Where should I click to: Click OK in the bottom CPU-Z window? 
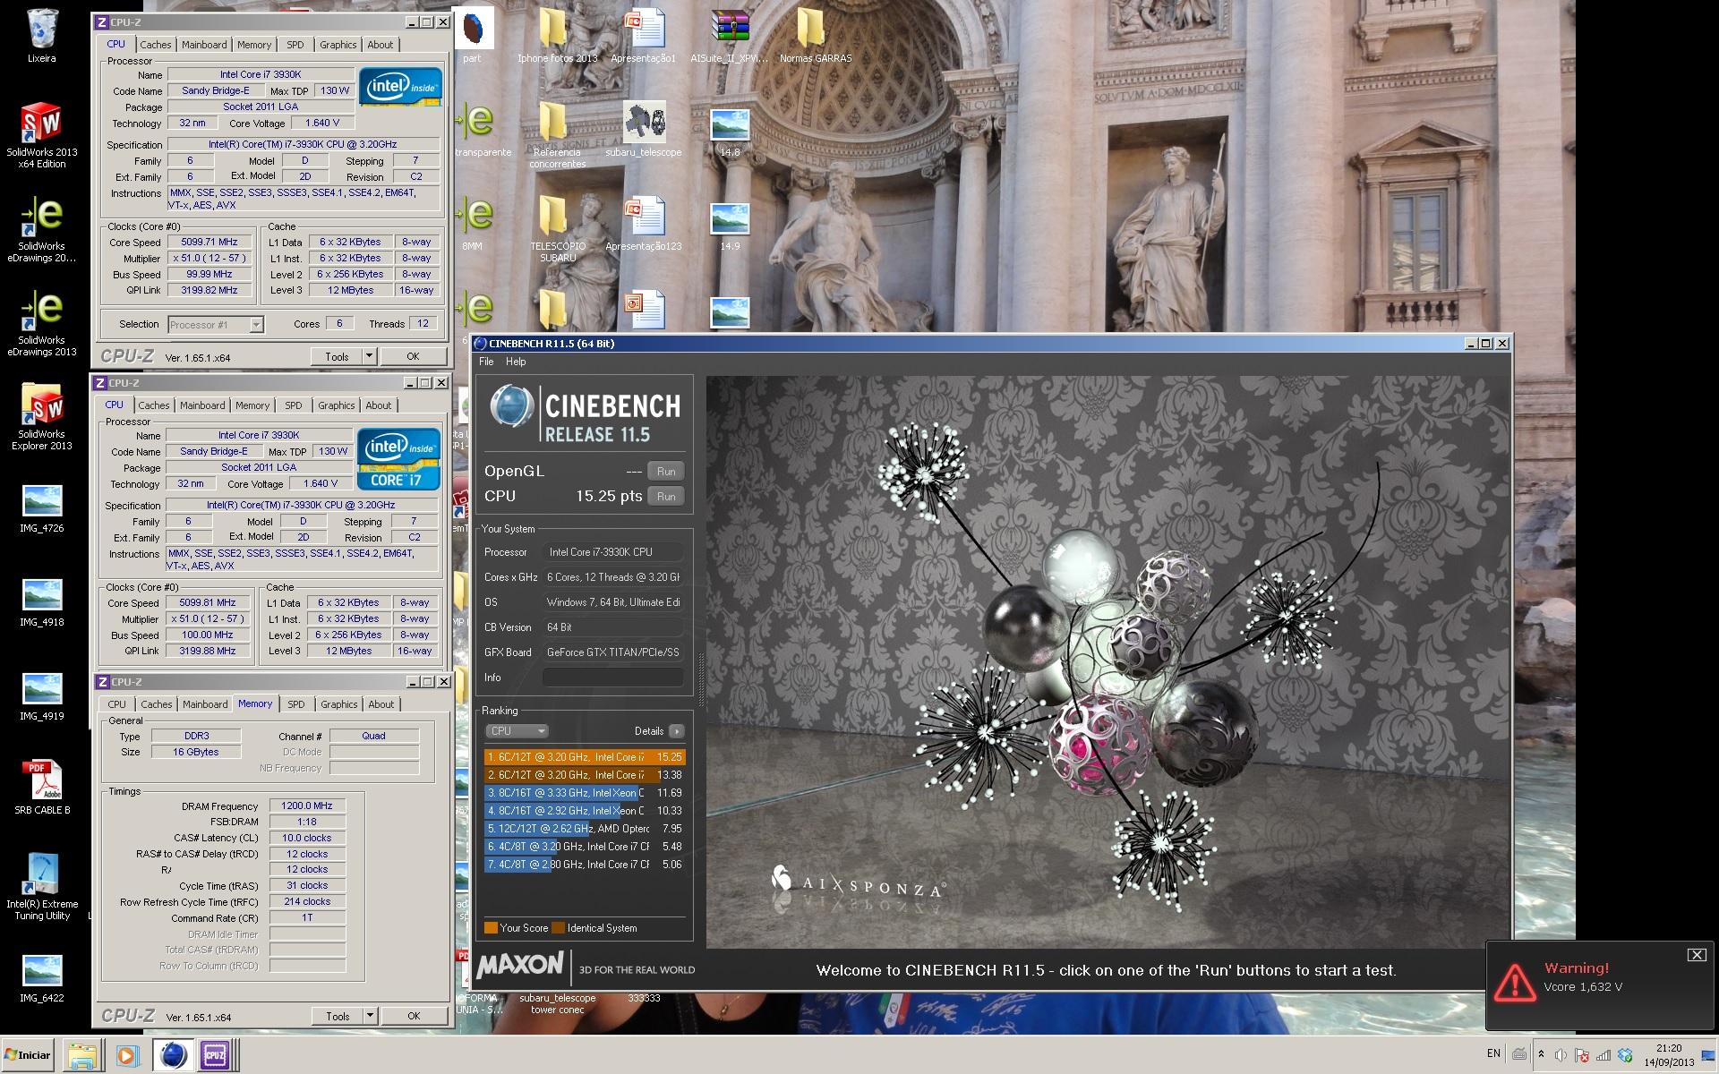(x=414, y=1016)
